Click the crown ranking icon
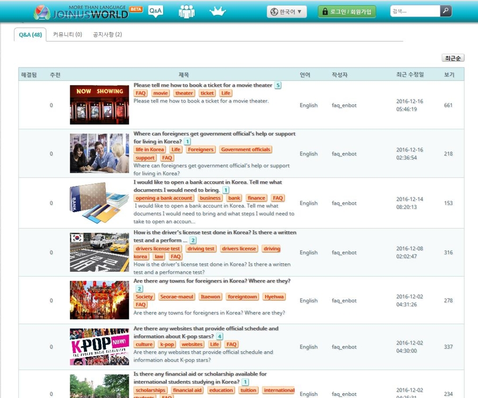Screen dimensions: 478x398 (217, 11)
